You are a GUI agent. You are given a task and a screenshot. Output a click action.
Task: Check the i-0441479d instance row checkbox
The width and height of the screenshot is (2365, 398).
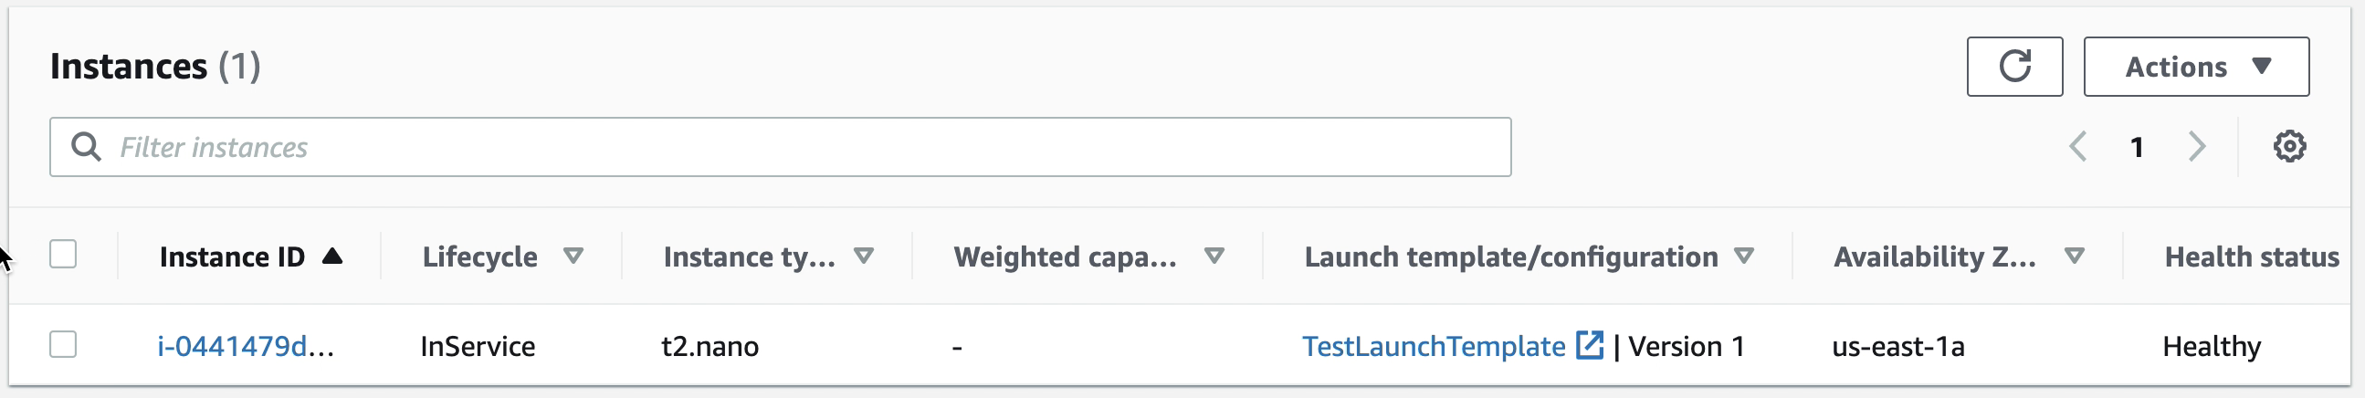[63, 345]
